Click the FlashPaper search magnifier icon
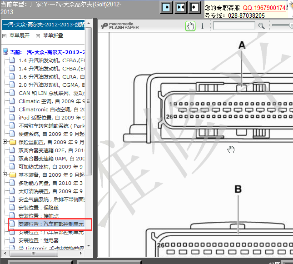Viewport: 293px width, 264px height. (x=261, y=26)
